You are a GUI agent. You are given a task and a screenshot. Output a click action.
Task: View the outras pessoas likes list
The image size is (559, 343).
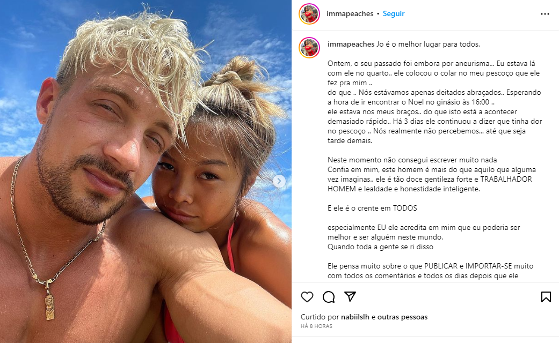tap(403, 317)
